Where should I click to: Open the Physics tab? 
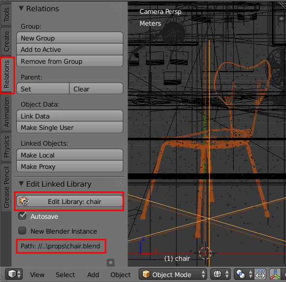[x=6, y=147]
